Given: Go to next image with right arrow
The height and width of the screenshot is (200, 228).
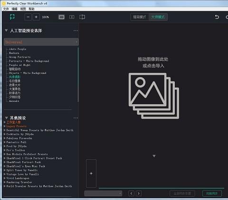Looking at the screenshot, I should pyautogui.click(x=139, y=193).
